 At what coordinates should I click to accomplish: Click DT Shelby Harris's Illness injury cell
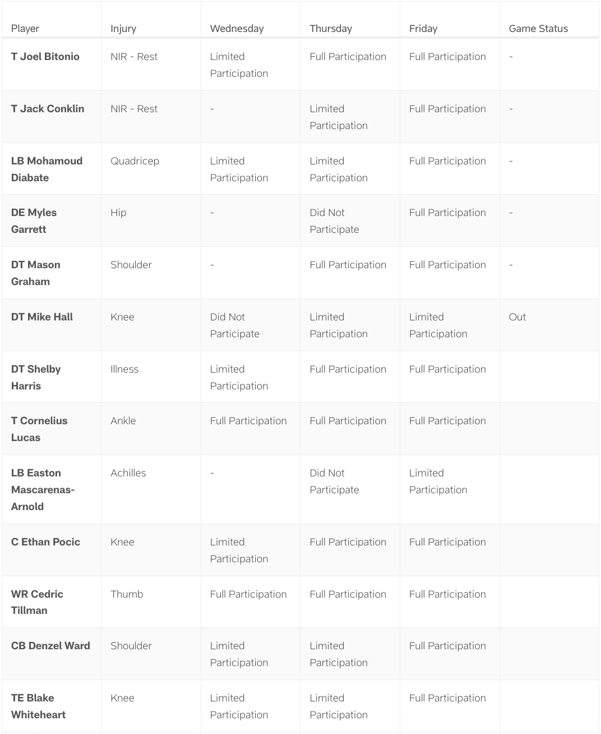(124, 369)
